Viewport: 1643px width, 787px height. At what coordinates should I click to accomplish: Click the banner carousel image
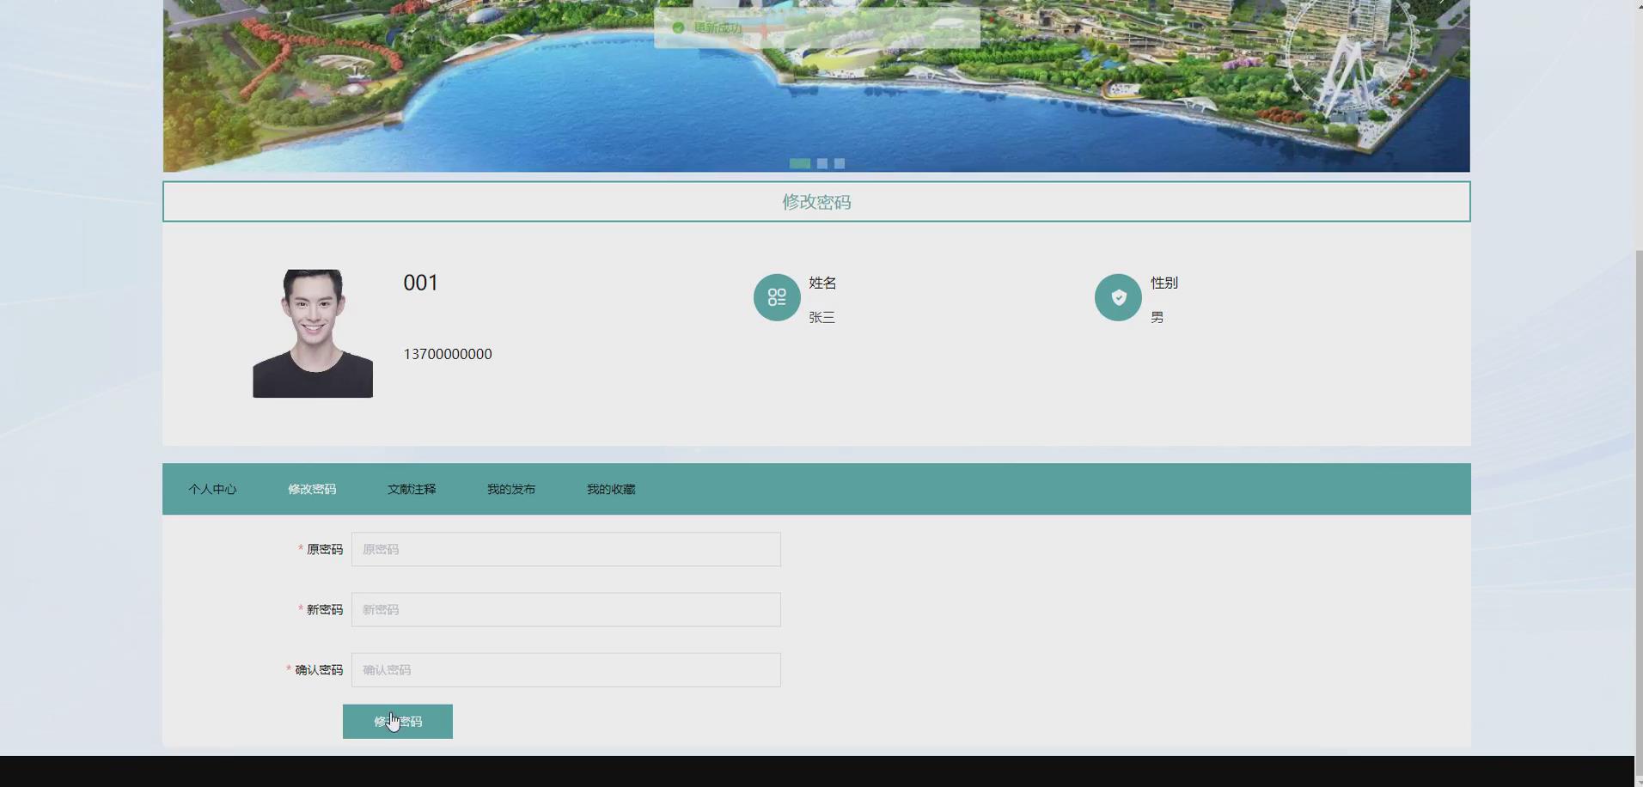[x=816, y=86]
